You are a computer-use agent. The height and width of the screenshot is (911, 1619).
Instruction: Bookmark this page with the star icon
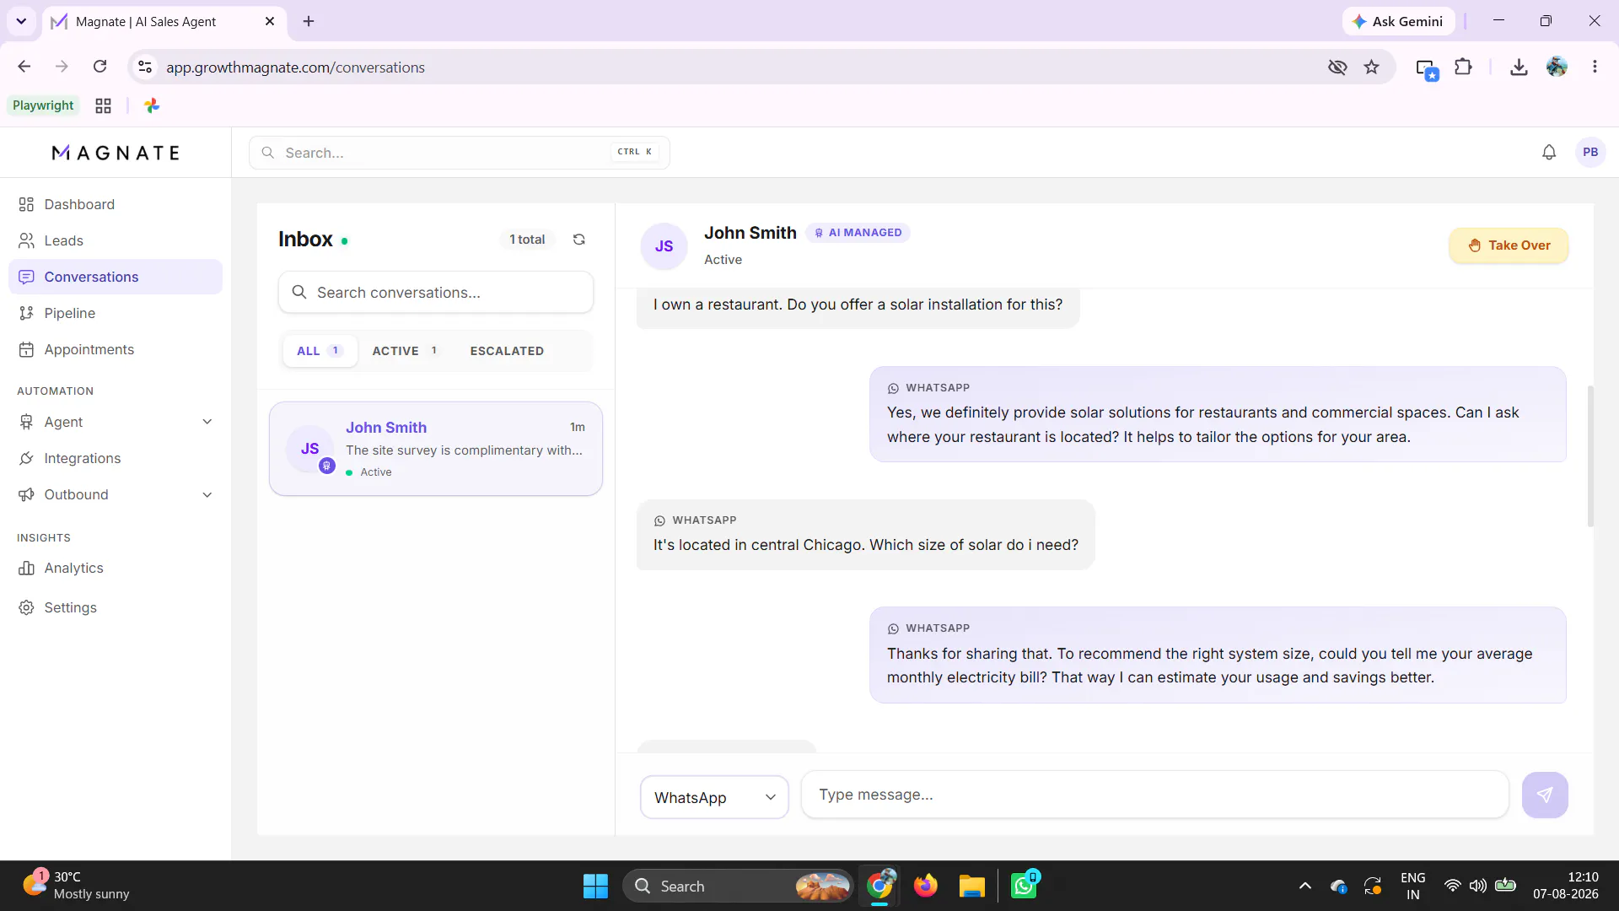click(1372, 67)
